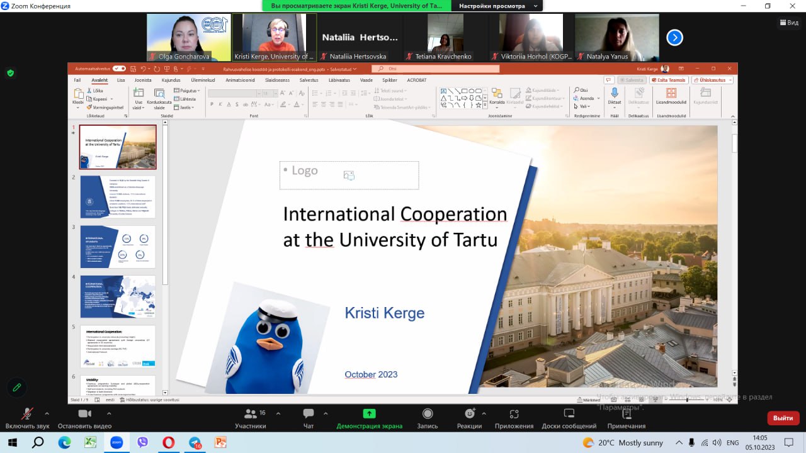
Task: Unmute microphone with Включить звук
Action: click(26, 418)
